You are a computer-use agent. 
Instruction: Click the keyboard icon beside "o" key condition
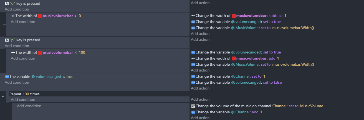[7, 4]
